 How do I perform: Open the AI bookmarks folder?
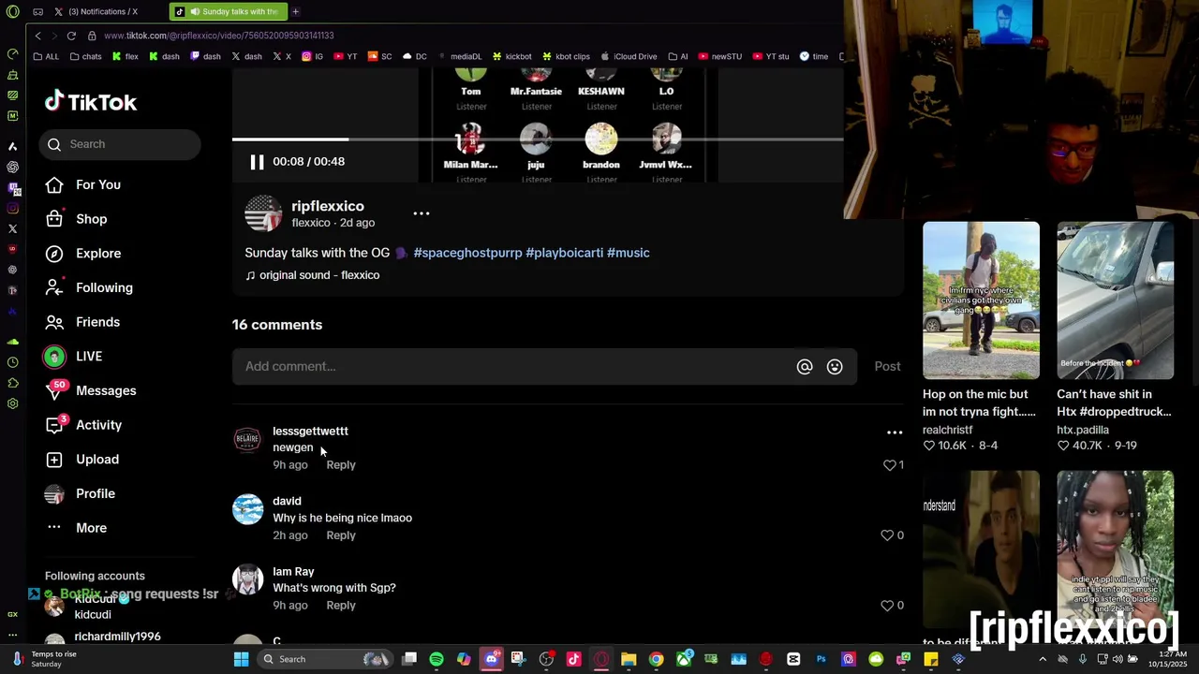point(678,56)
